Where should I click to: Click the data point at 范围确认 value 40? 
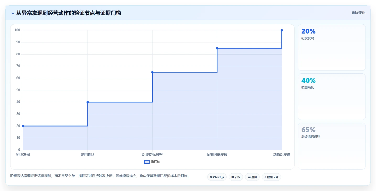click(x=88, y=102)
